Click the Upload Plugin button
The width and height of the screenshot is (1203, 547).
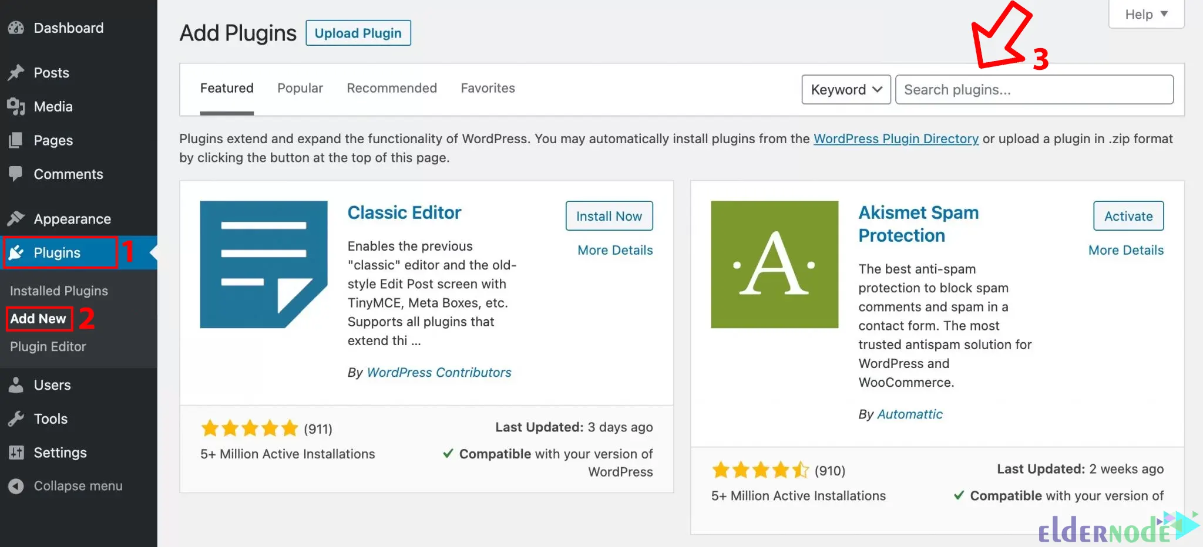click(x=358, y=33)
